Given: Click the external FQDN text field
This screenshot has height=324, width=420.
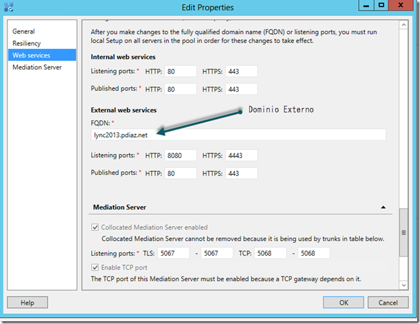Looking at the screenshot, I should pos(238,135).
